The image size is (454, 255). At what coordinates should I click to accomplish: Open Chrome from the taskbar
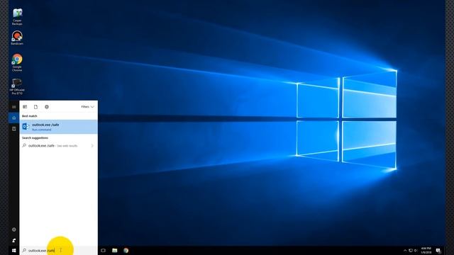[126, 250]
